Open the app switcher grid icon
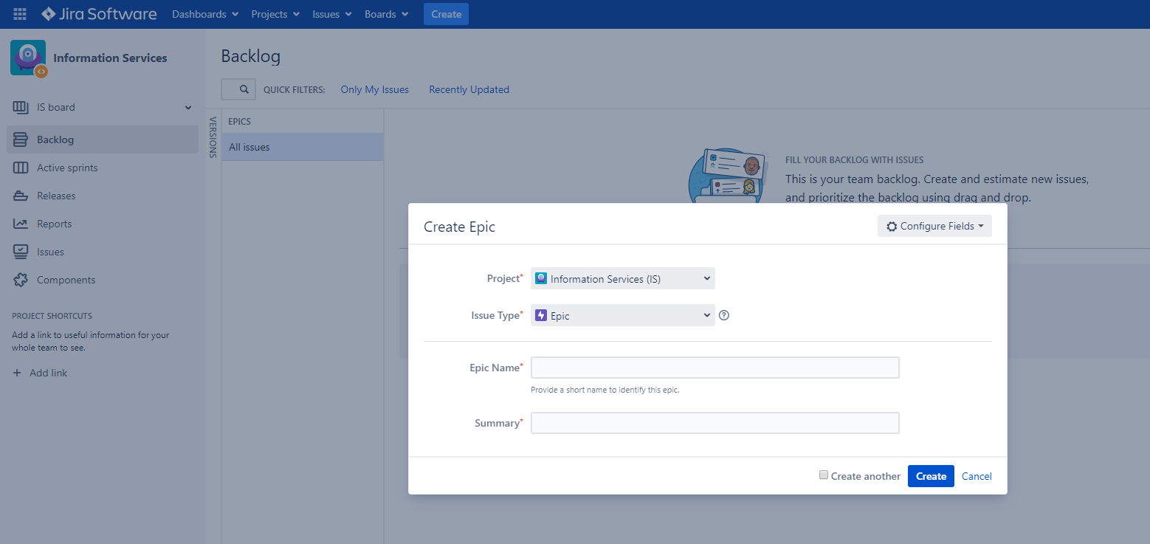Image resolution: width=1150 pixels, height=544 pixels. tap(20, 14)
